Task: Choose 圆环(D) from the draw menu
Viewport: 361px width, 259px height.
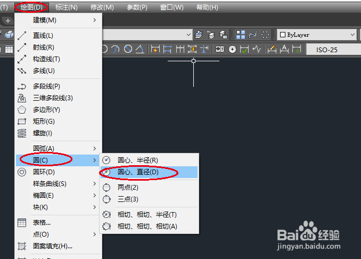Action: click(x=59, y=172)
